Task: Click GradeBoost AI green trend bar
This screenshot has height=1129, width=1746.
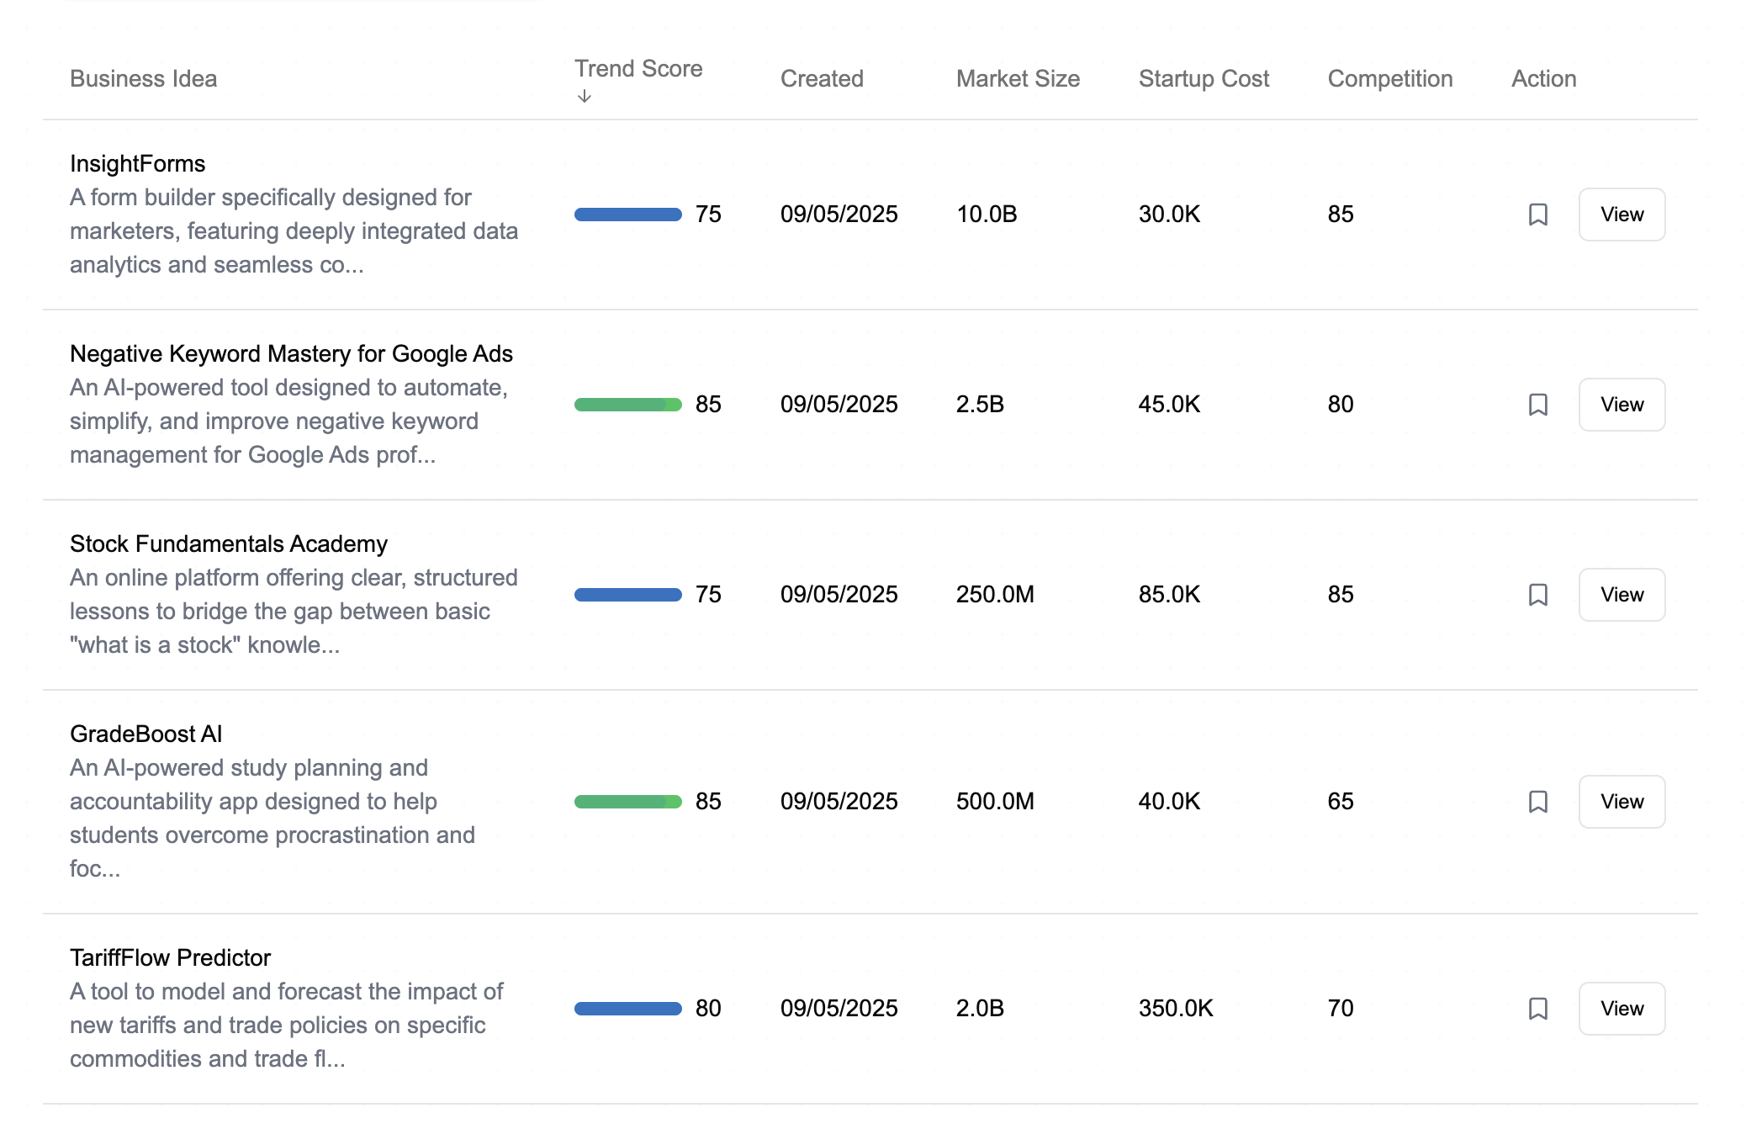Action: coord(627,802)
